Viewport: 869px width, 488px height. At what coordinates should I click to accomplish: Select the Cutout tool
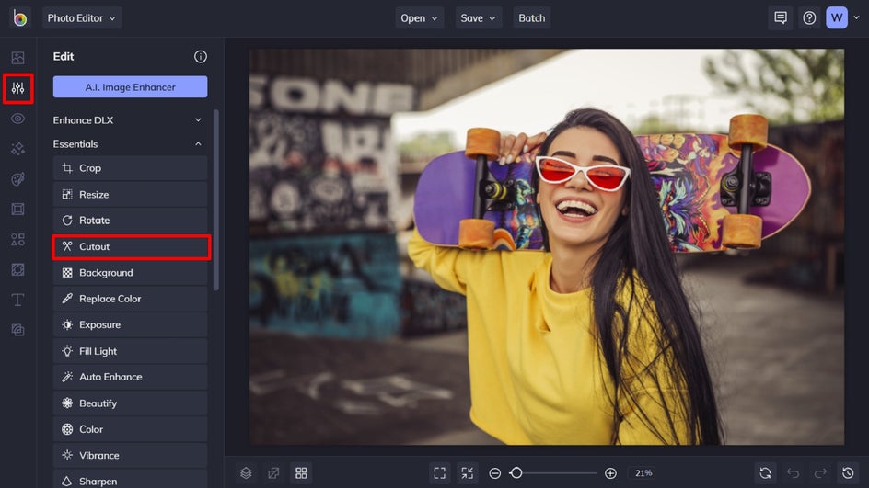[131, 246]
